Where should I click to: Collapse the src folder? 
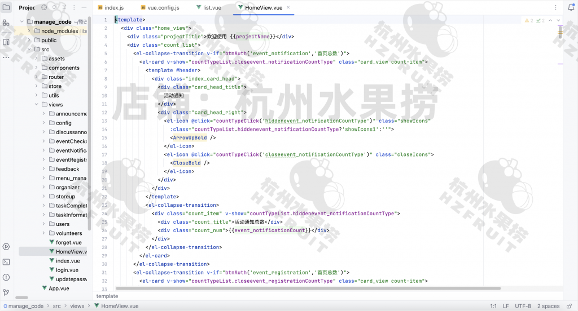(29, 50)
